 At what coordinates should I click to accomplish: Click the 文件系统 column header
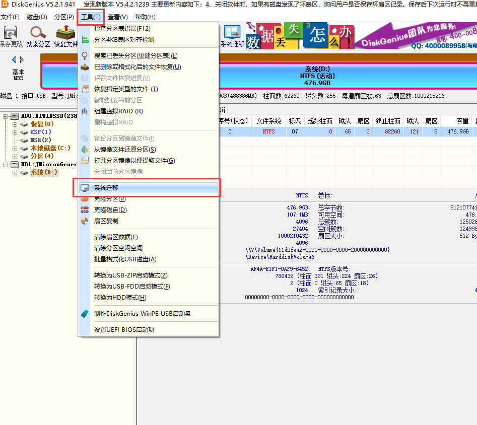tap(269, 121)
